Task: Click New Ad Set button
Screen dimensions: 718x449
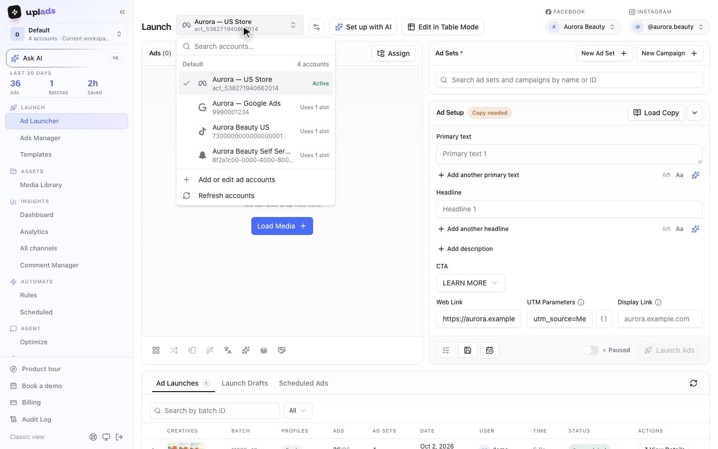Action: (604, 53)
